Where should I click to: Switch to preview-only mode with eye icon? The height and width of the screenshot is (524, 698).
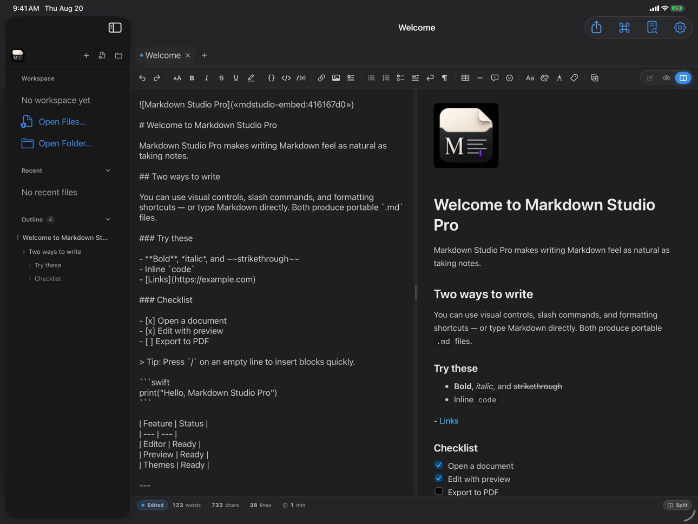[667, 78]
